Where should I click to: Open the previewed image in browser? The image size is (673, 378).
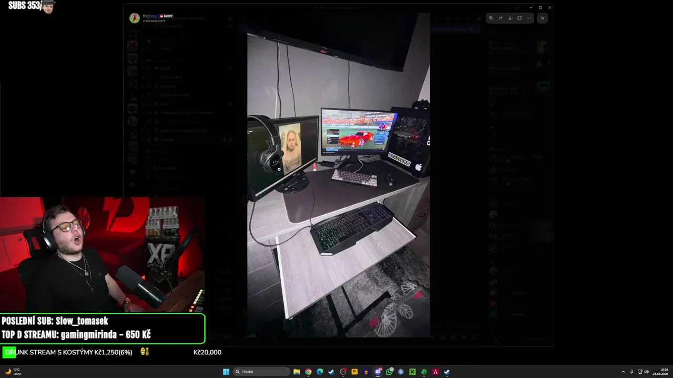(x=519, y=18)
